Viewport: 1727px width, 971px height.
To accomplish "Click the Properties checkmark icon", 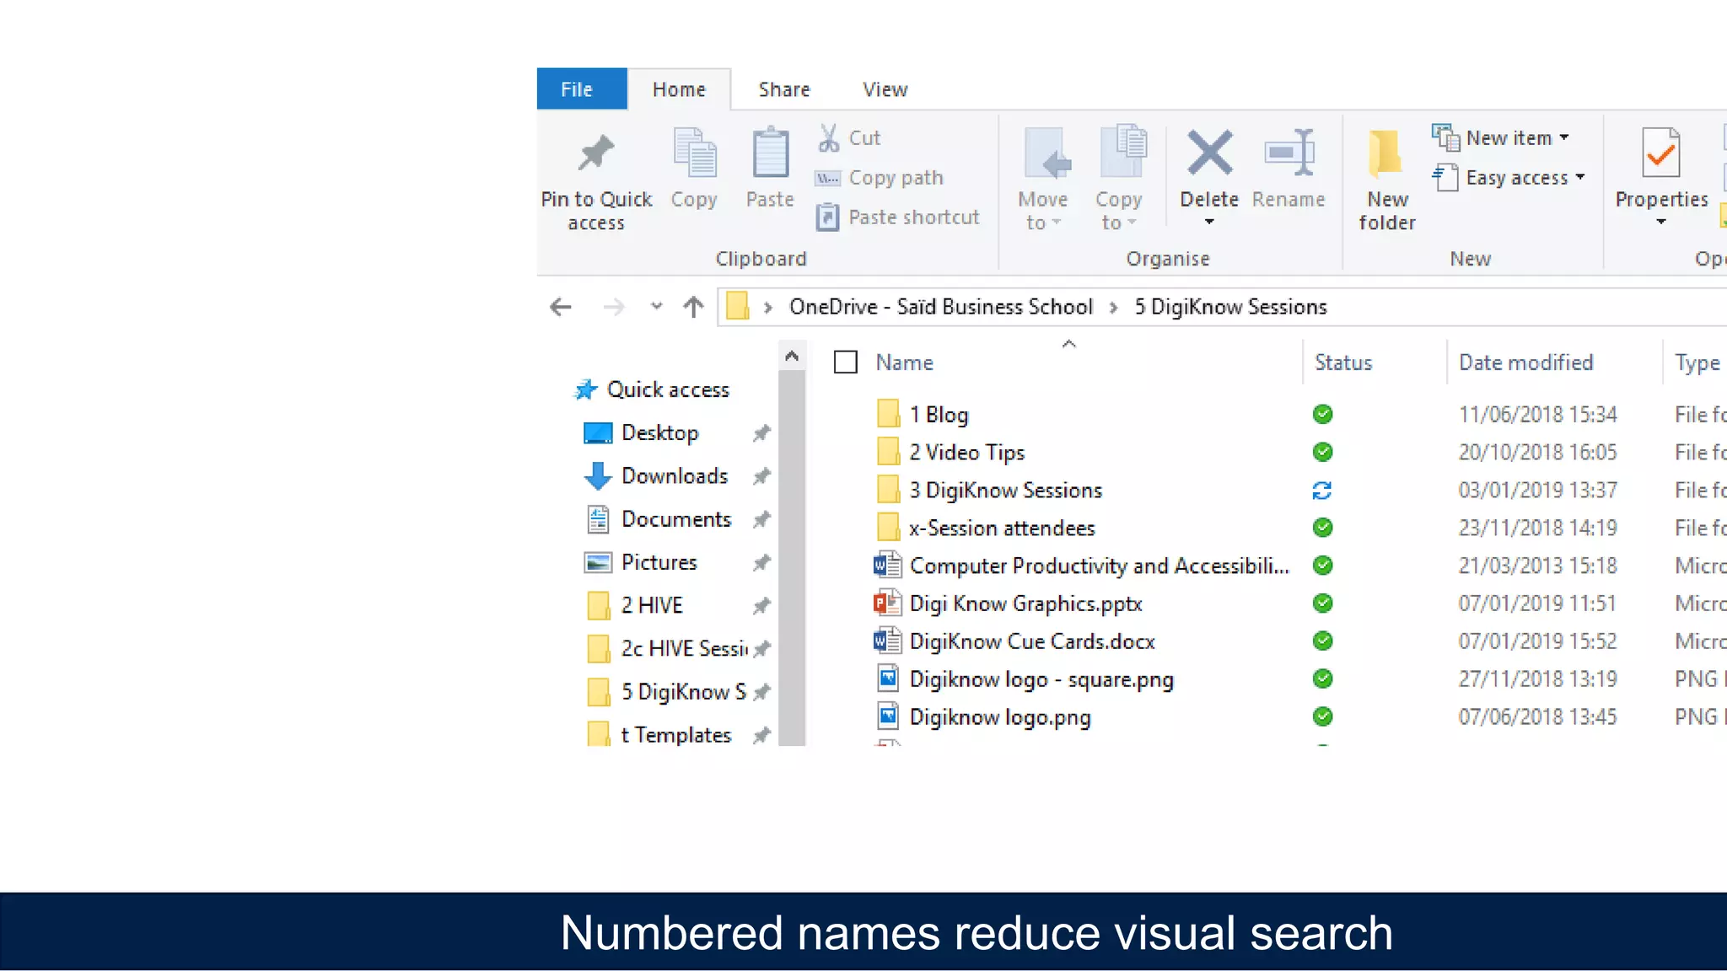I will pyautogui.click(x=1660, y=154).
